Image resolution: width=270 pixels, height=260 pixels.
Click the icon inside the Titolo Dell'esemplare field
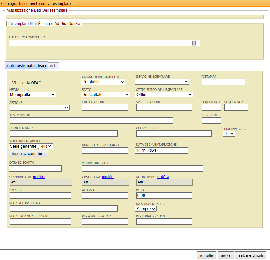[x=194, y=43]
